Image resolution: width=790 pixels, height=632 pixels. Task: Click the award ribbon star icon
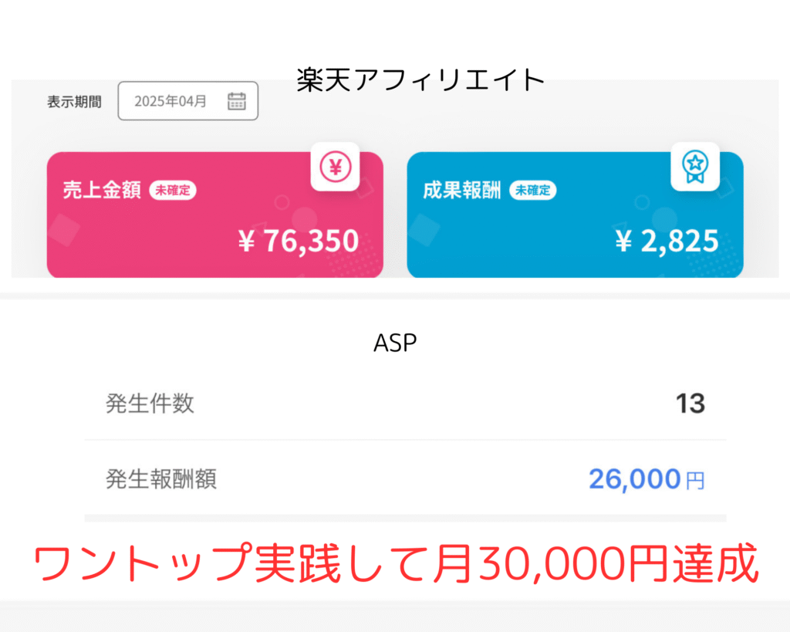pos(695,167)
